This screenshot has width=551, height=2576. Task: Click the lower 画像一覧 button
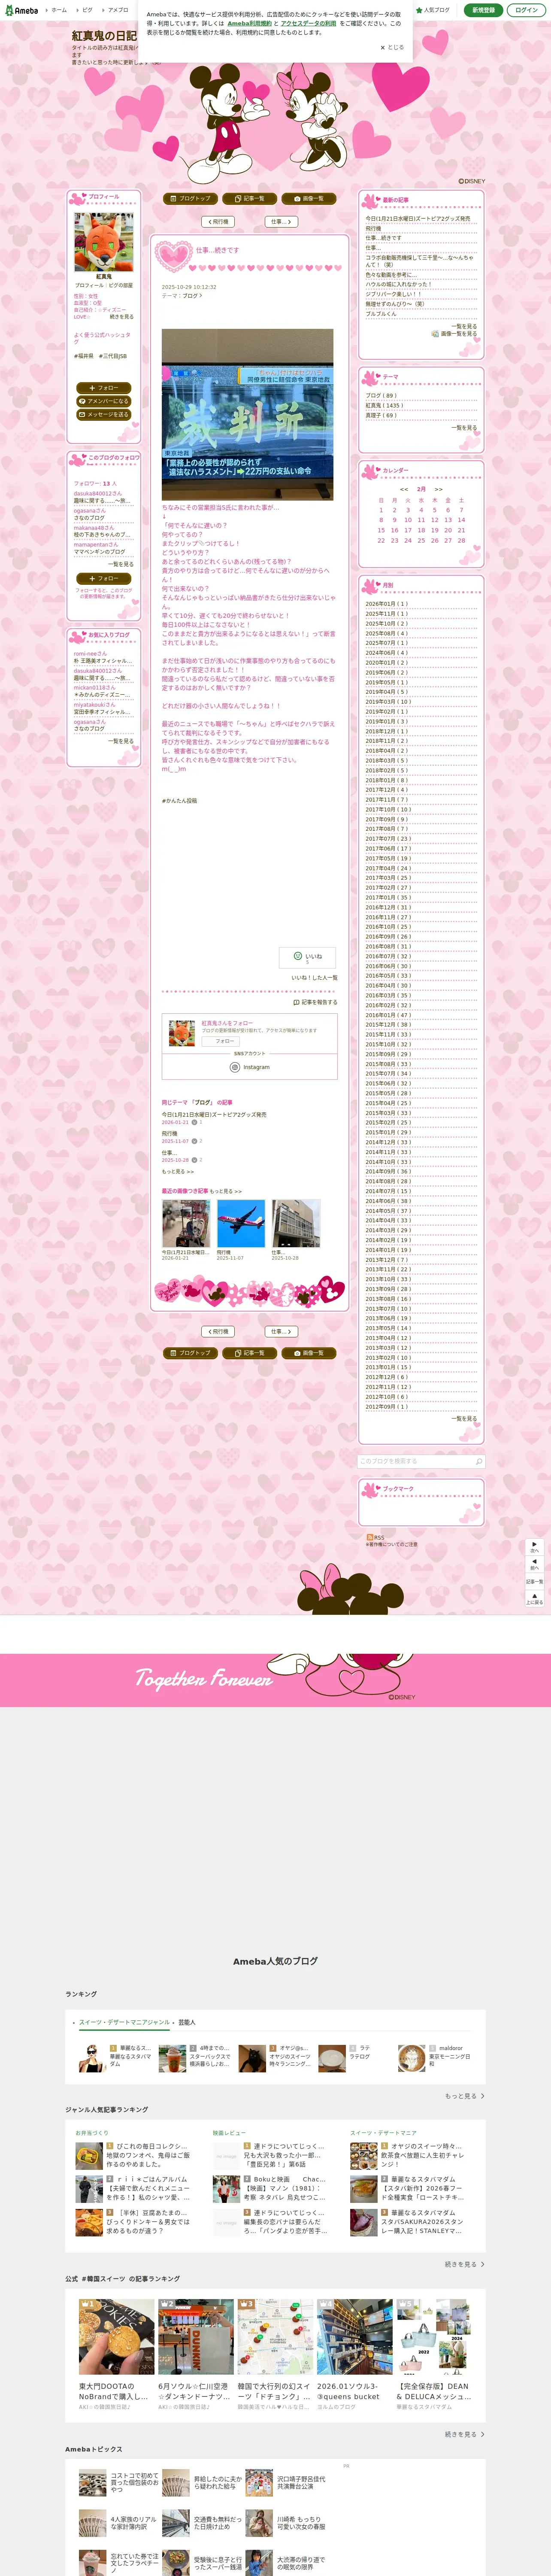[x=308, y=1353]
